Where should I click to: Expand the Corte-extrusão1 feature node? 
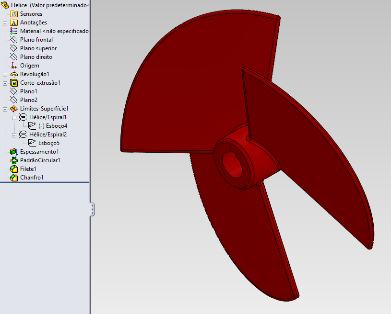click(5, 83)
